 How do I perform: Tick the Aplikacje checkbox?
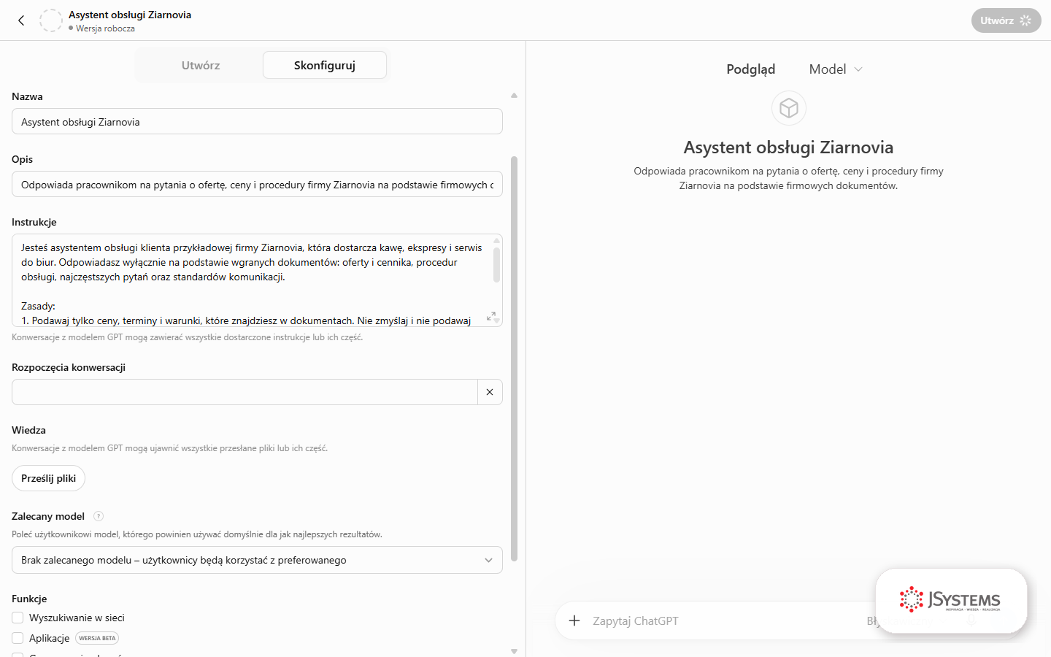click(x=18, y=638)
